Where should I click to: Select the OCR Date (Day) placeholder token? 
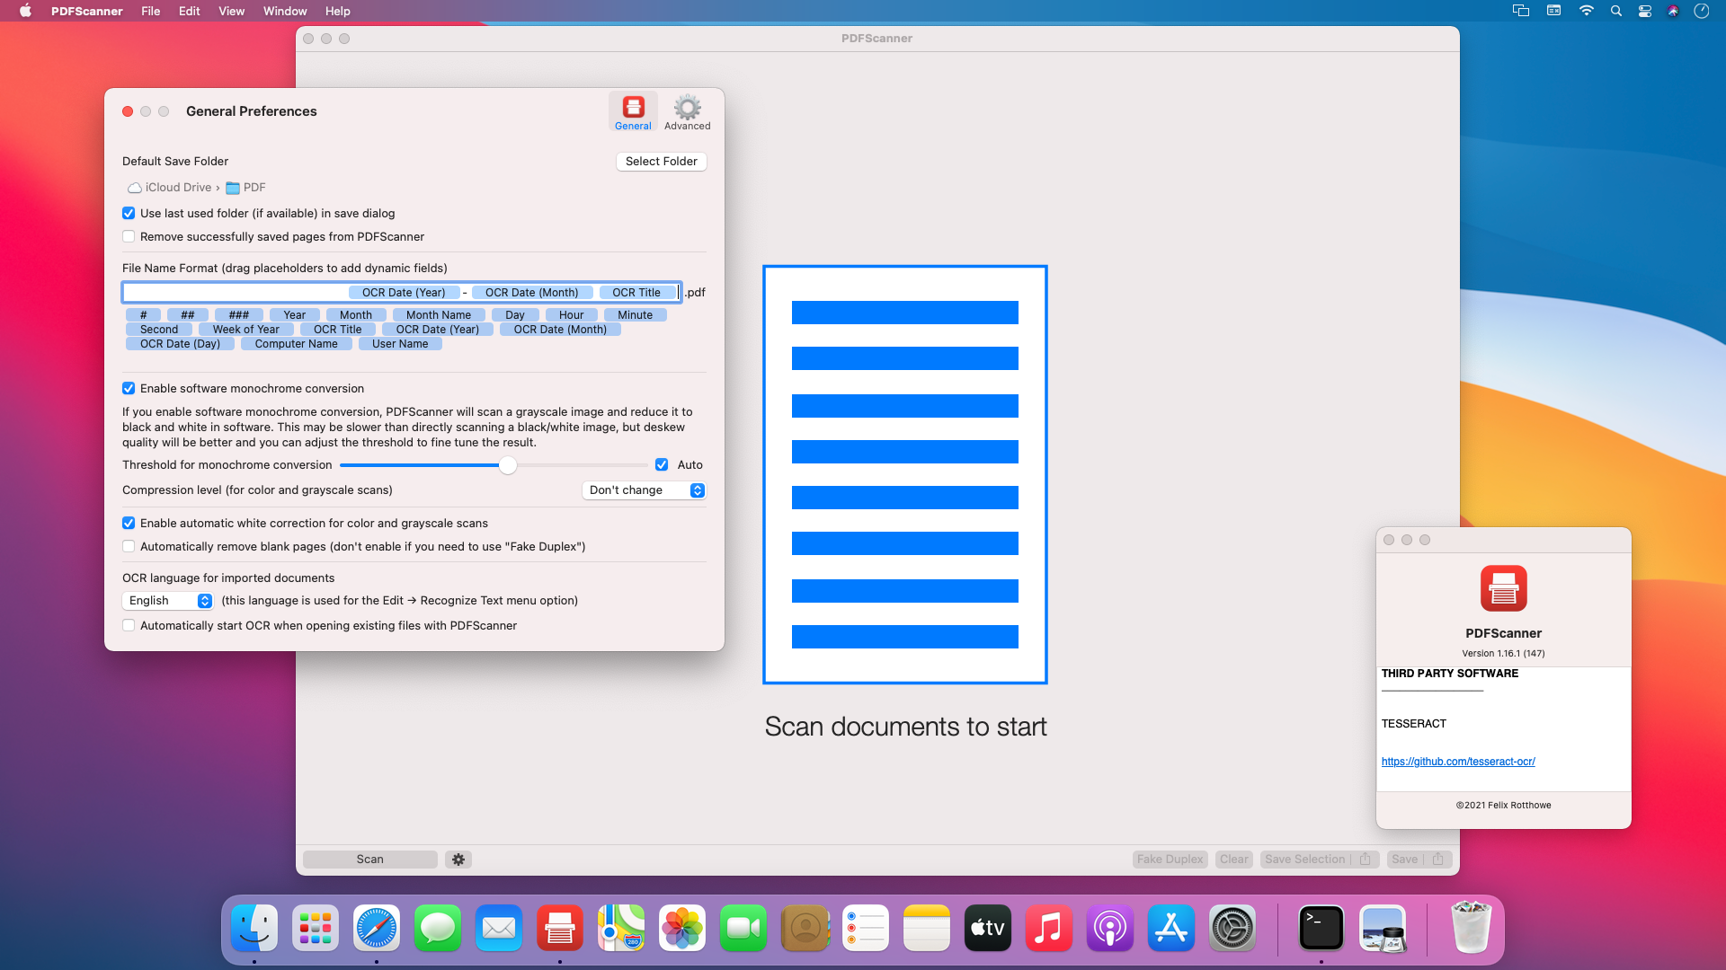coord(180,344)
